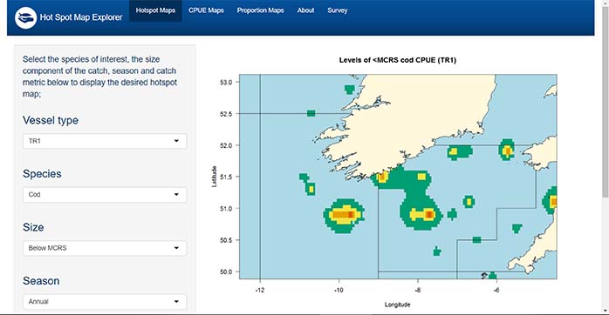The height and width of the screenshot is (315, 609).
Task: Click the large hotspot near longitude -10
Action: 344,216
